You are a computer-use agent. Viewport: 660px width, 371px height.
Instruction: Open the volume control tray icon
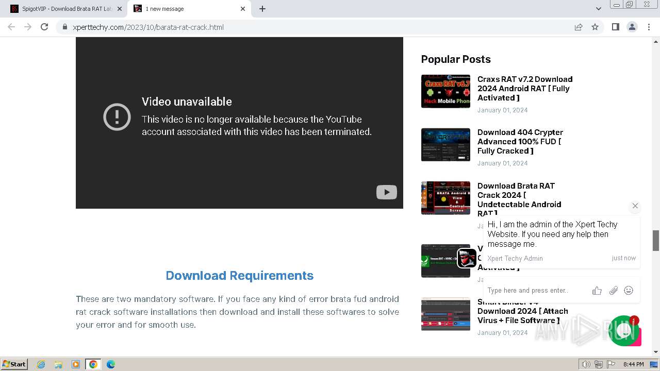(x=586, y=364)
